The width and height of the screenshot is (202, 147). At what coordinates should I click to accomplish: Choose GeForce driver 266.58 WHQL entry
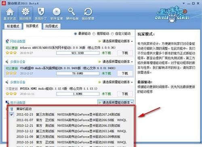point(72,120)
